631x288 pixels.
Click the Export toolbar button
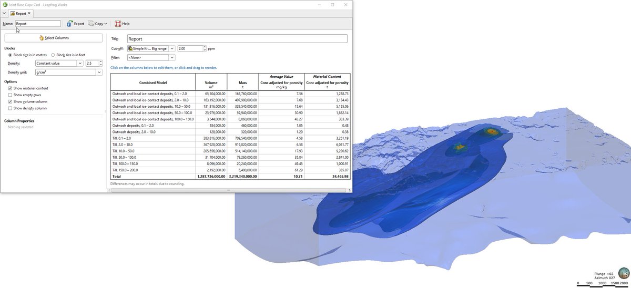coord(75,24)
